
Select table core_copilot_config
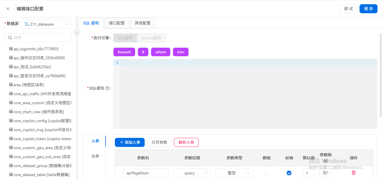click(42, 121)
